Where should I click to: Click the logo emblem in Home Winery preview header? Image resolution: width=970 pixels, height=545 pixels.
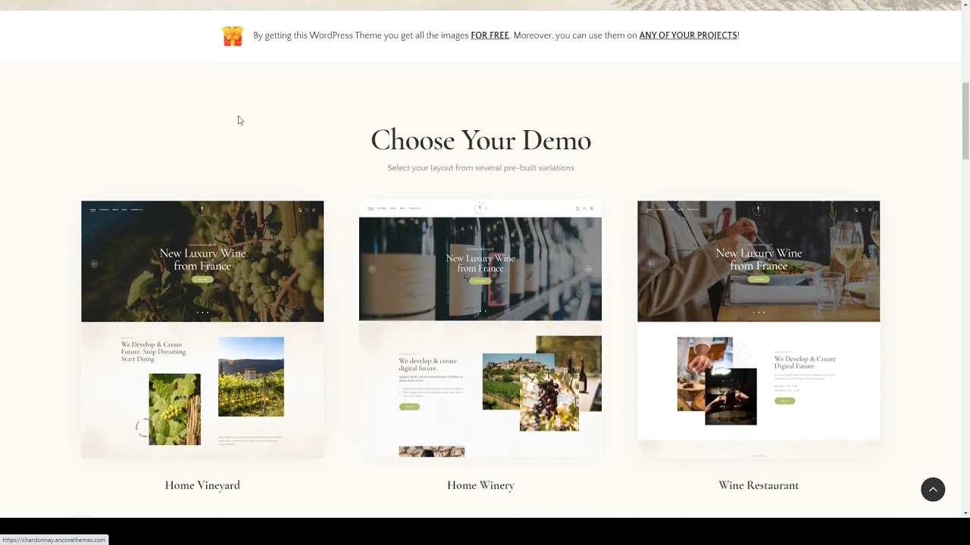coord(480,208)
